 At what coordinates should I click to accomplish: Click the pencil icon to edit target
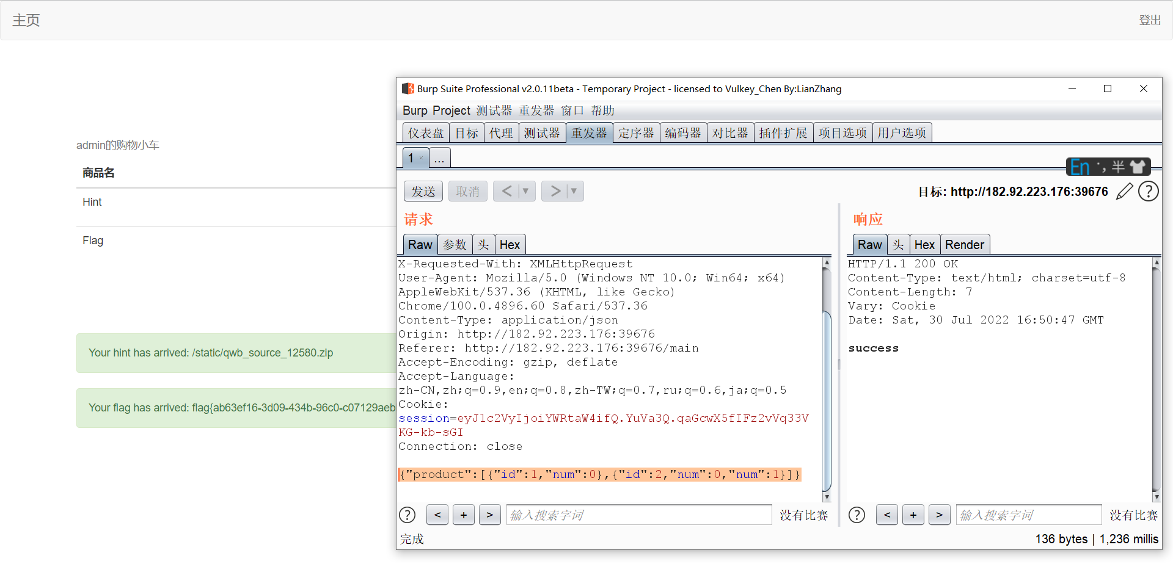tap(1124, 192)
